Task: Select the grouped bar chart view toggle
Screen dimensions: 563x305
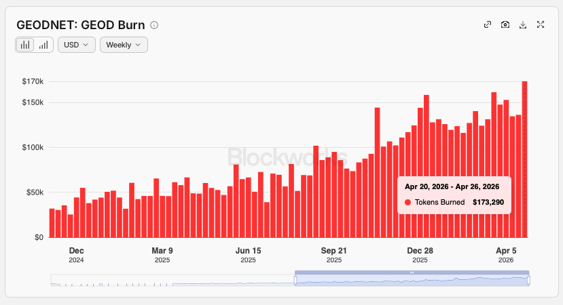Action: 25,45
